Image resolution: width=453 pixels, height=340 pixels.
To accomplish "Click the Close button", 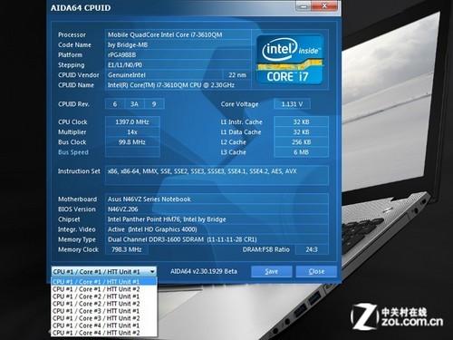I will point(316,271).
